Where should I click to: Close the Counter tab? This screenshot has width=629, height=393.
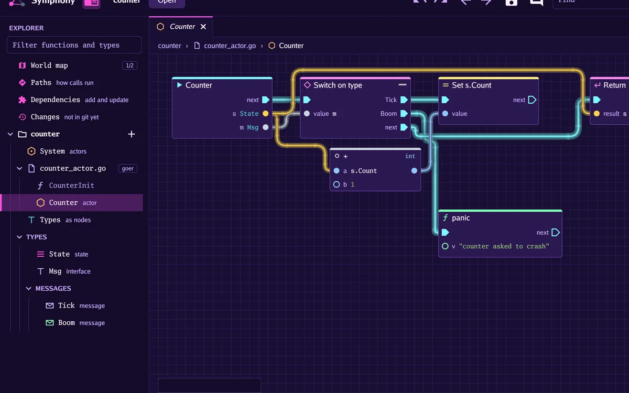pos(203,27)
